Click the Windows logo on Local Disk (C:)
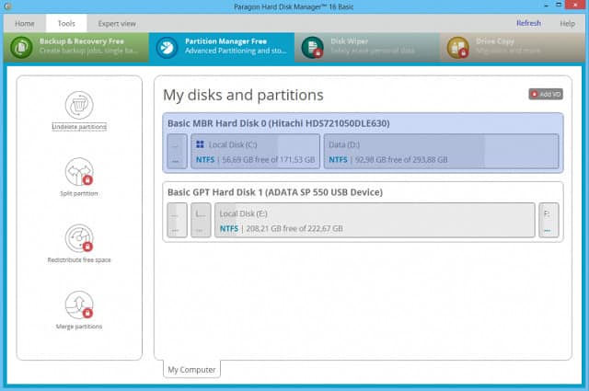Screen dimensions: 589x391 [x=200, y=144]
